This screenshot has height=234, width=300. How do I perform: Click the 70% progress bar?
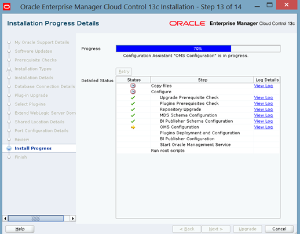click(x=198, y=49)
